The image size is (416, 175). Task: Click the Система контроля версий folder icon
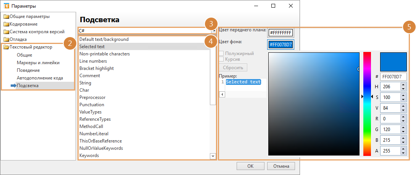click(x=6, y=32)
